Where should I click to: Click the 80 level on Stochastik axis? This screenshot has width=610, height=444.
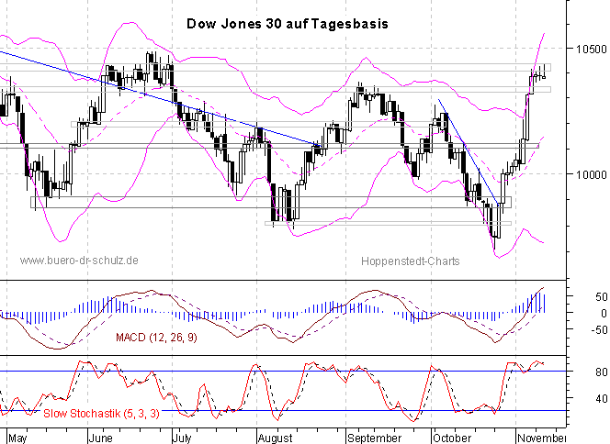pos(578,372)
